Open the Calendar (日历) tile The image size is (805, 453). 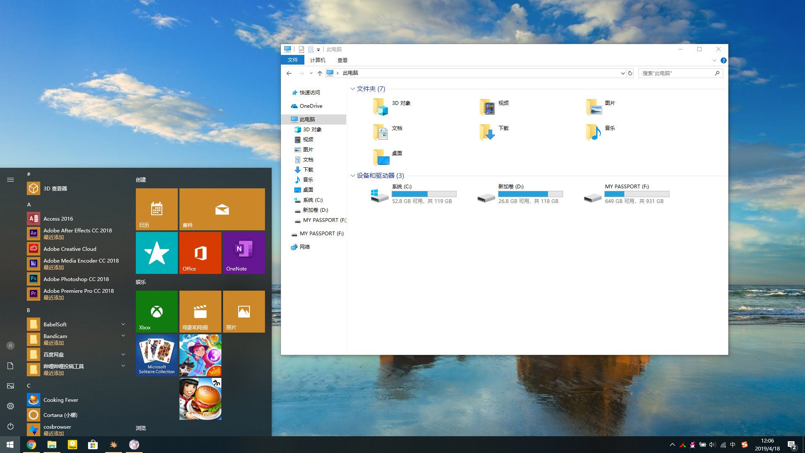point(157,209)
